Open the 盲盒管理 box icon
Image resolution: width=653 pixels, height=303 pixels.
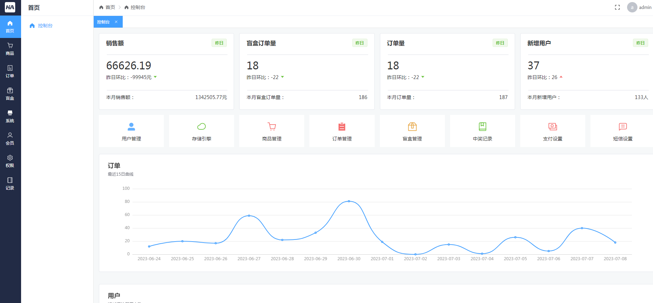point(412,127)
